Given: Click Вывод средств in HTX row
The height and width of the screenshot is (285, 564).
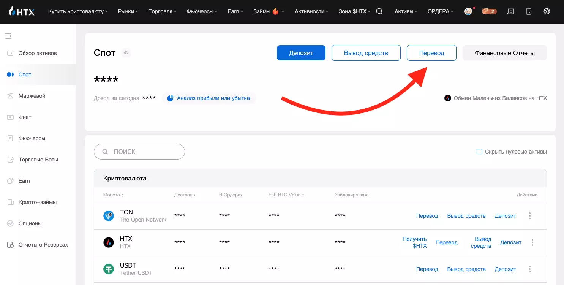Looking at the screenshot, I should (x=481, y=242).
